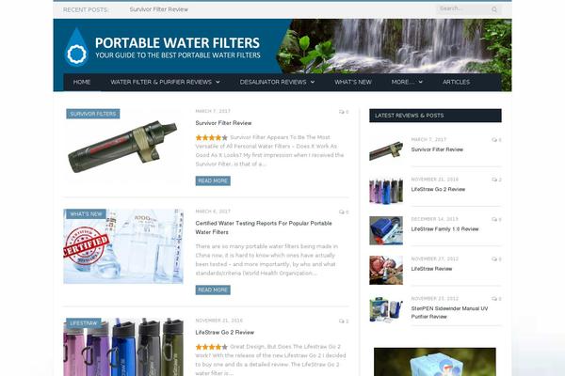Open the Certified stamp post thumbnail
Viewport: 565px width, 376px height.
click(123, 246)
